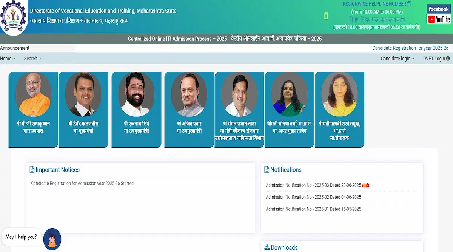Screen dimensions: 453x252
Task: Click the NEW badge on notification 2025-03
Action: coord(366,185)
